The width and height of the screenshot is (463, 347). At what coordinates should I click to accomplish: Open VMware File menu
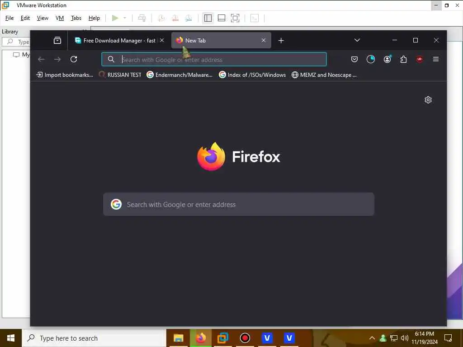pyautogui.click(x=9, y=18)
